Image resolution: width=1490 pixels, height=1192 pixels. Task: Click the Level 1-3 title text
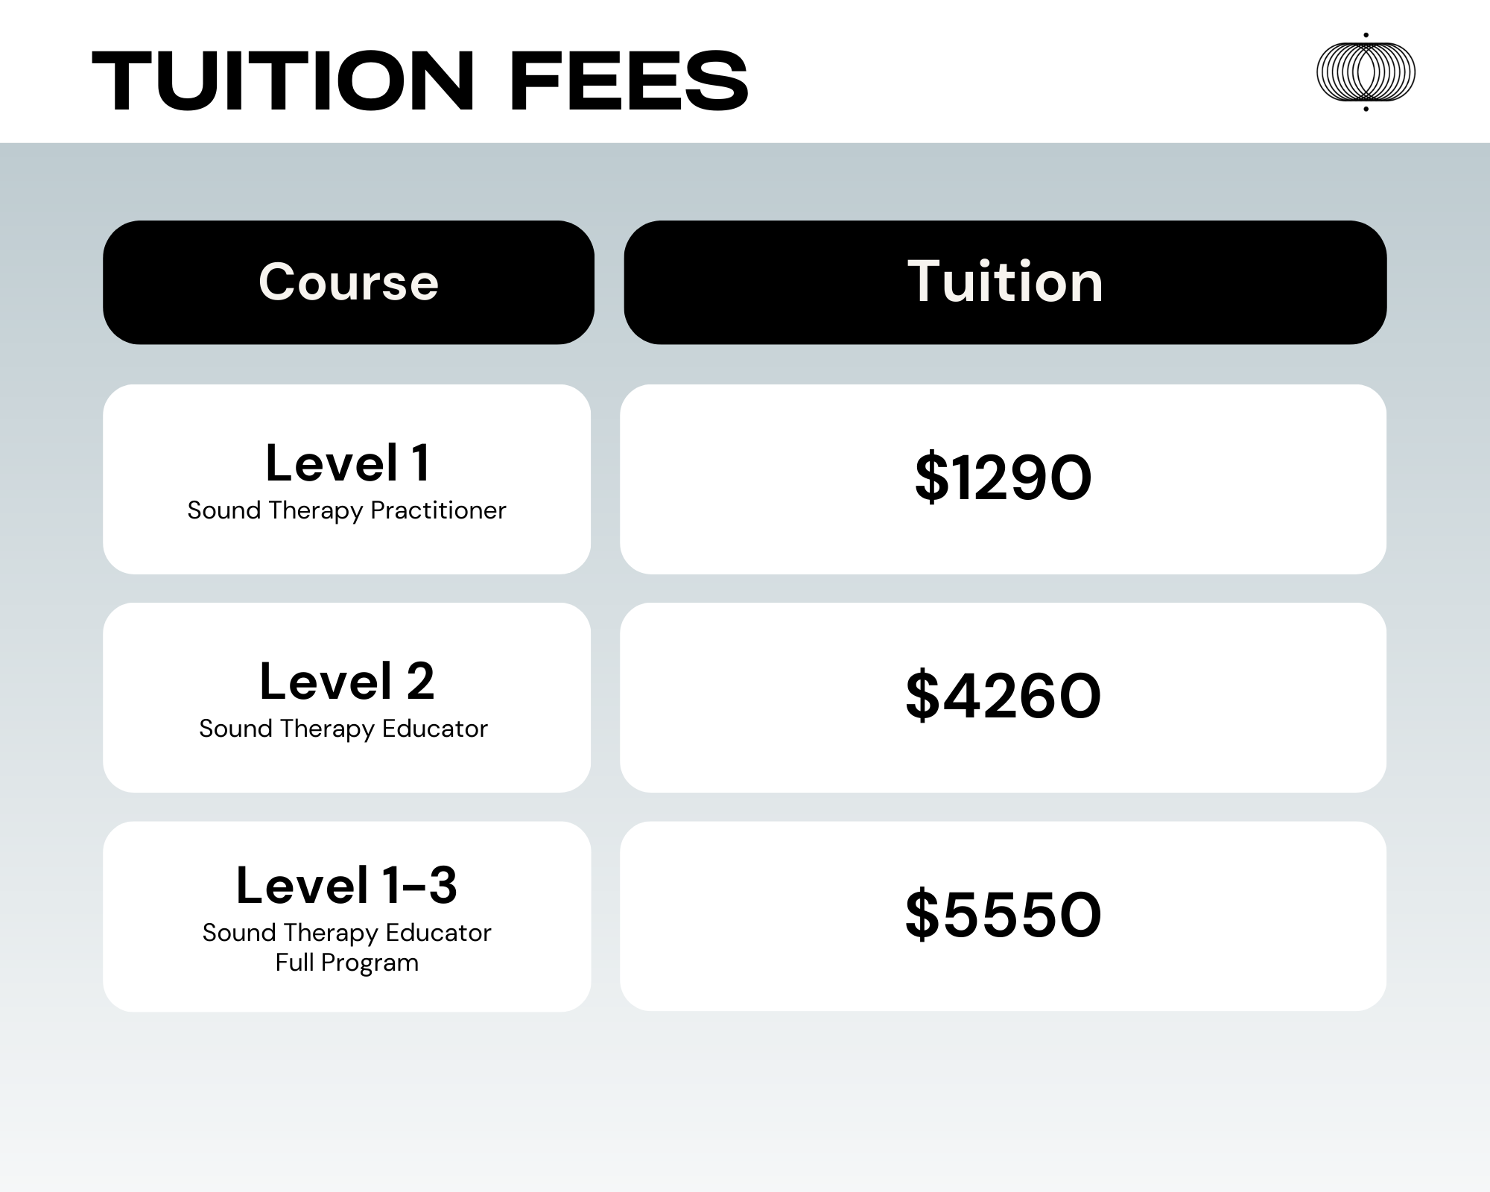click(346, 885)
